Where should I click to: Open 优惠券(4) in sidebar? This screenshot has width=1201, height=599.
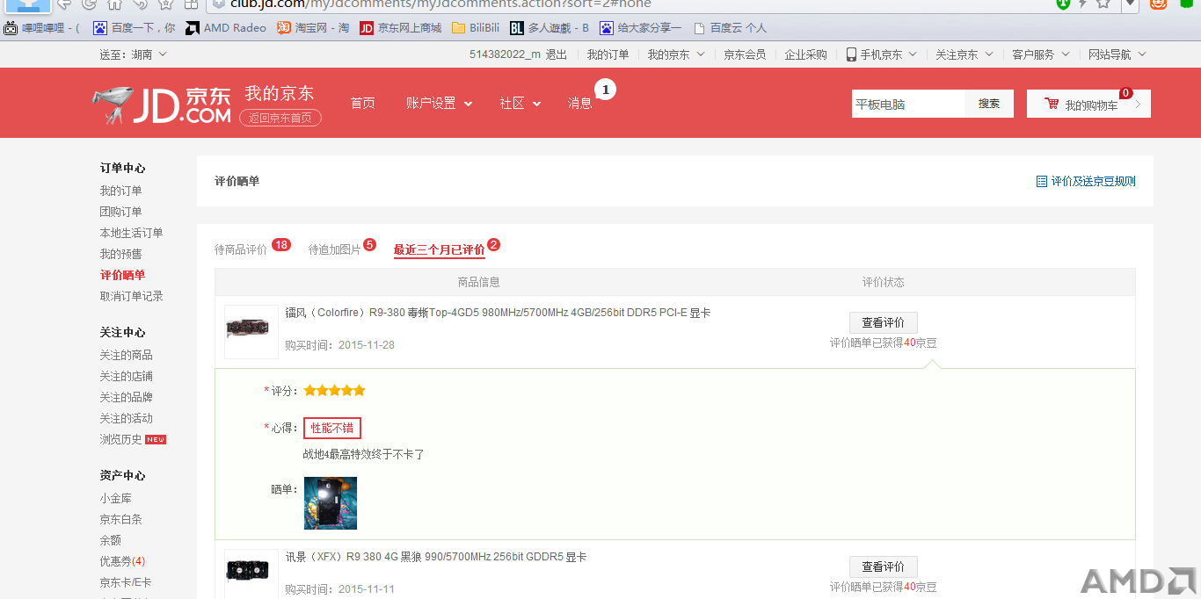pos(123,561)
